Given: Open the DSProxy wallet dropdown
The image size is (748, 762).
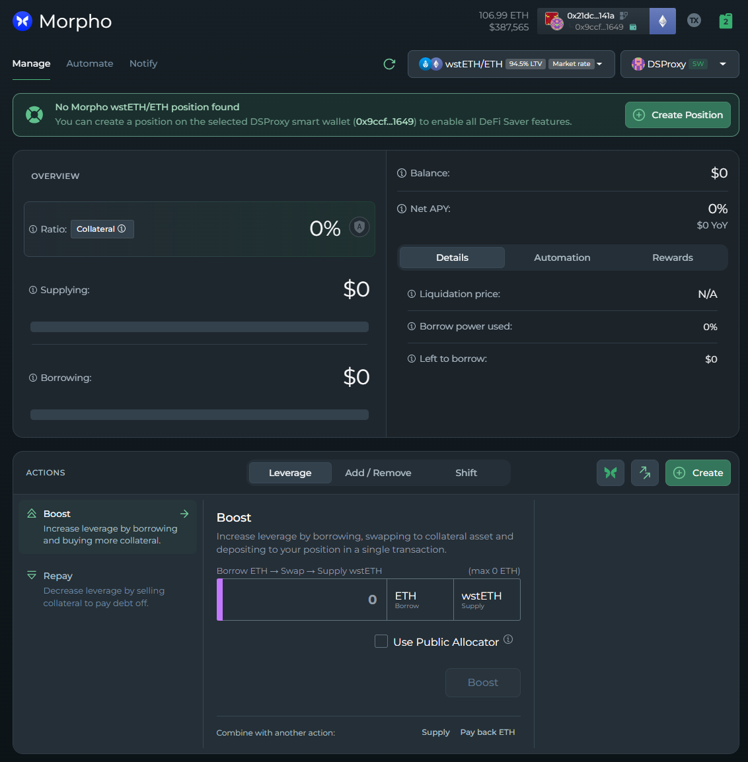Looking at the screenshot, I should click(x=679, y=64).
